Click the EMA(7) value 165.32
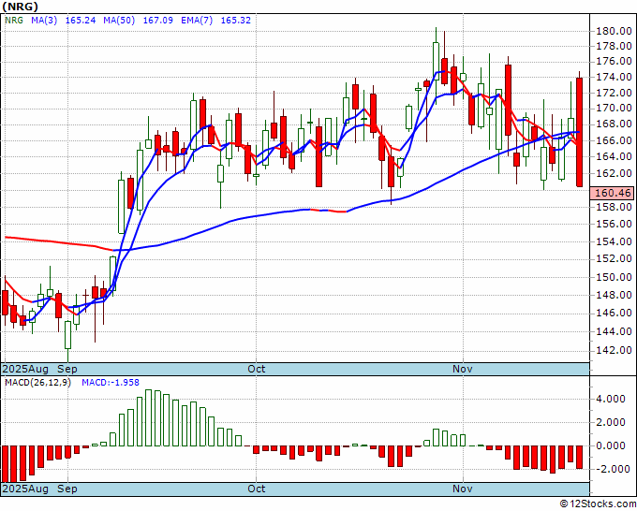 [x=236, y=20]
